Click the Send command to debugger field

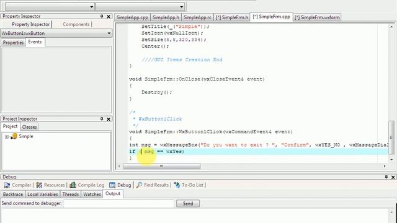[x=118, y=204]
